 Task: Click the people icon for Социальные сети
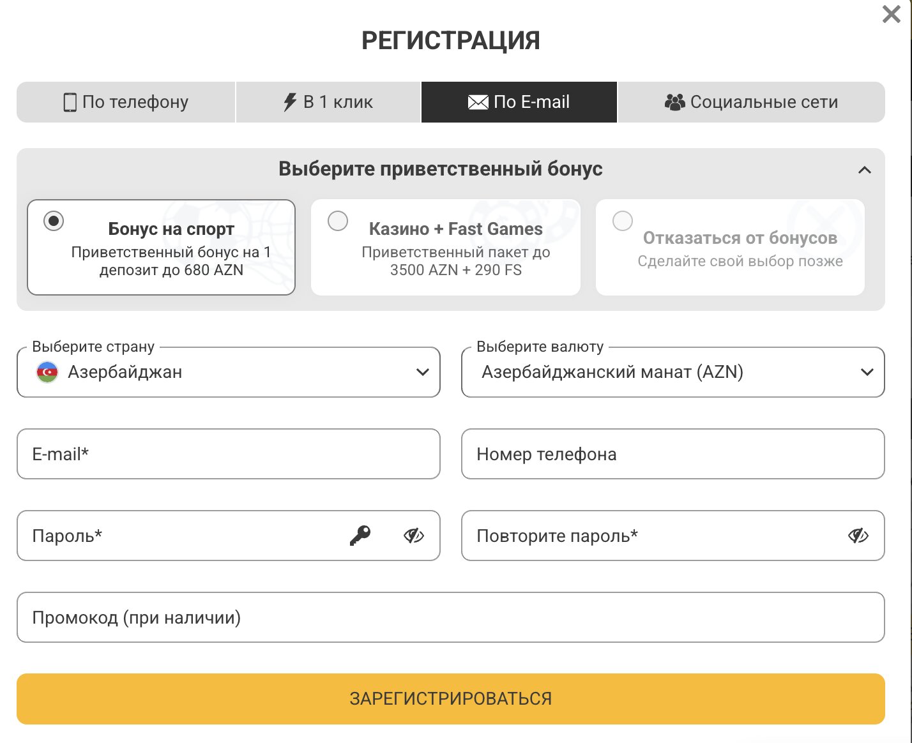coord(674,102)
